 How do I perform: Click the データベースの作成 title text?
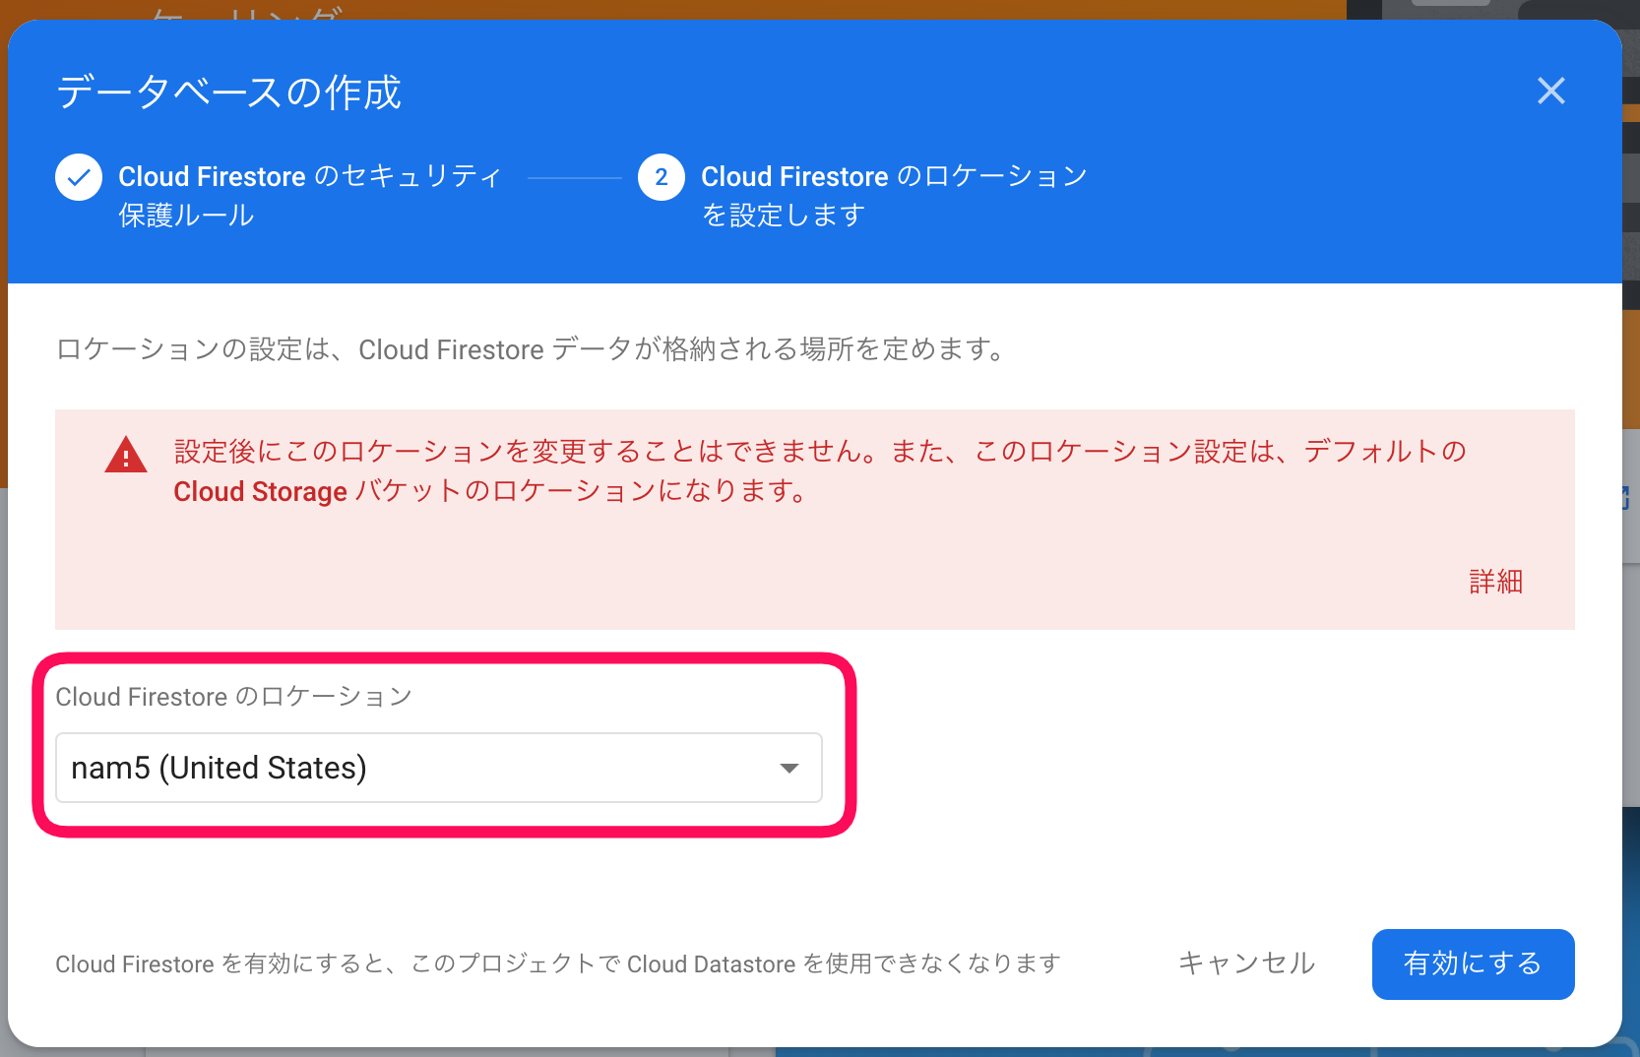point(229,93)
